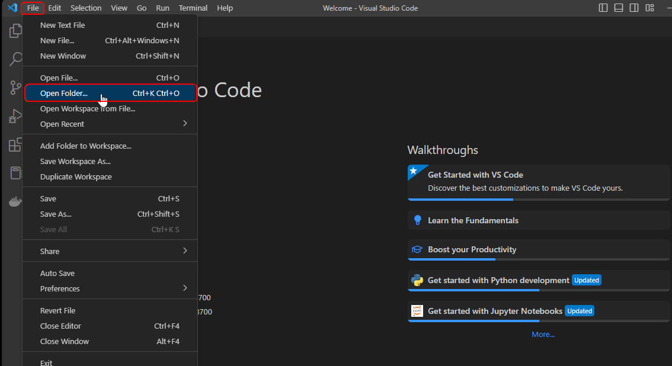Image resolution: width=672 pixels, height=366 pixels.
Task: Open the Customize Layout icon
Action: [649, 8]
